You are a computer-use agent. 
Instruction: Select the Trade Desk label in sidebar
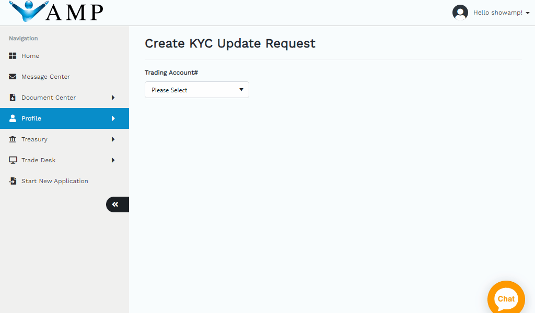pyautogui.click(x=38, y=160)
